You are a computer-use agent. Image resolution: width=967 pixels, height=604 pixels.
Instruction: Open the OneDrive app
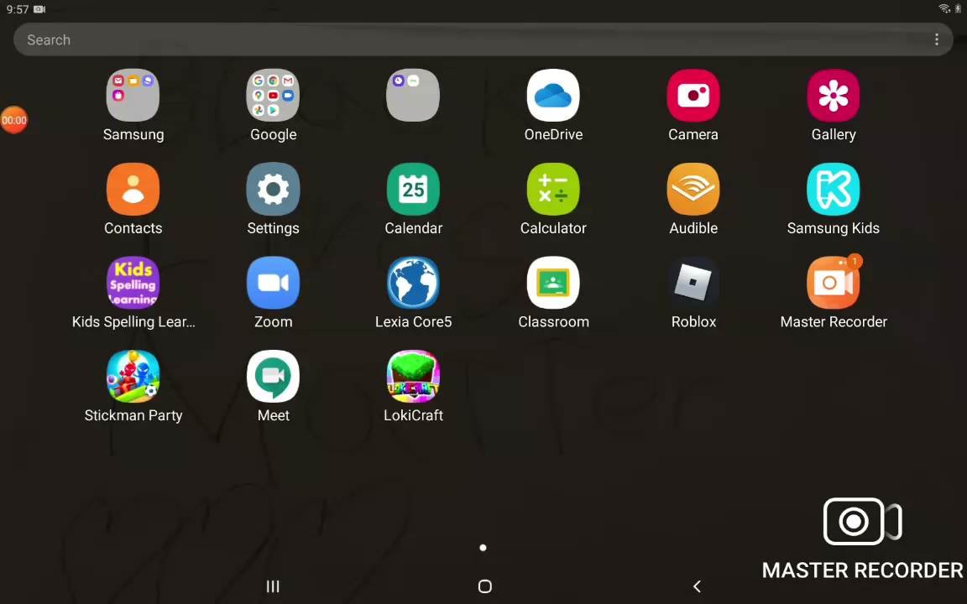point(553,96)
